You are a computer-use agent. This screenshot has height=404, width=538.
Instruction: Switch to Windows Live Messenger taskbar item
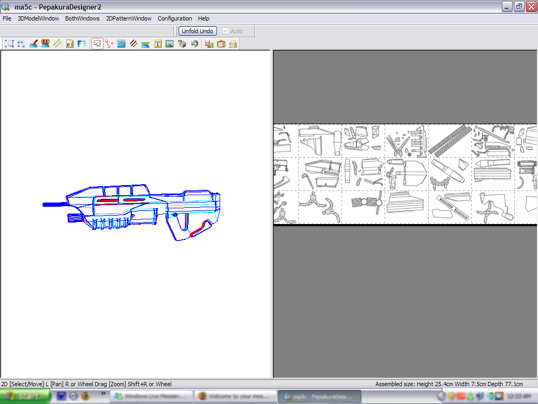151,397
